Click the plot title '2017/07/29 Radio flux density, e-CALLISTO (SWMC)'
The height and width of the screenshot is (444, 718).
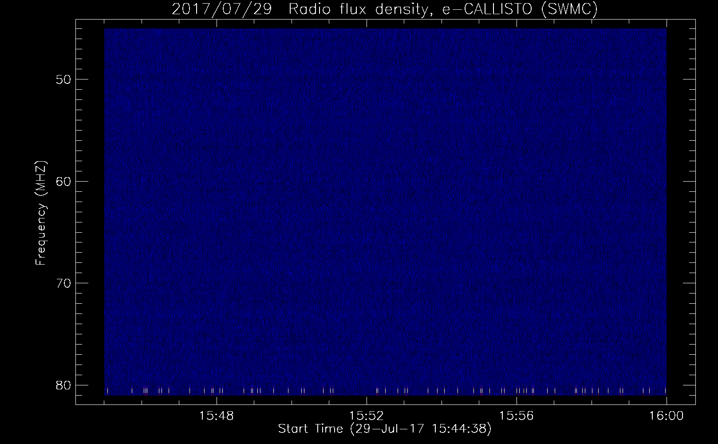[384, 9]
